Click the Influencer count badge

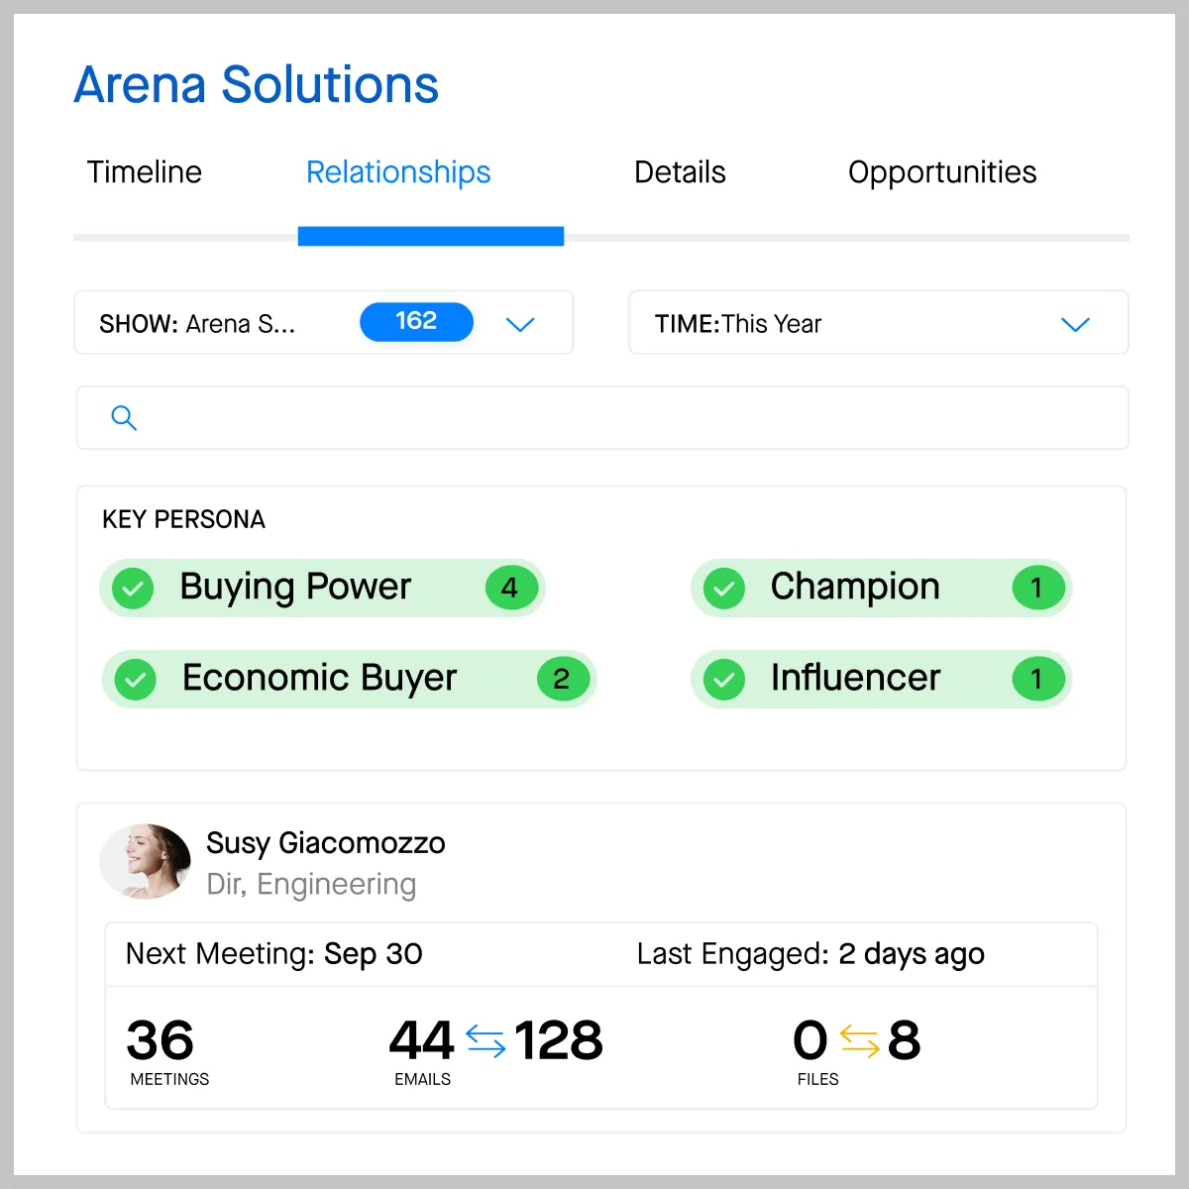[x=1037, y=679]
